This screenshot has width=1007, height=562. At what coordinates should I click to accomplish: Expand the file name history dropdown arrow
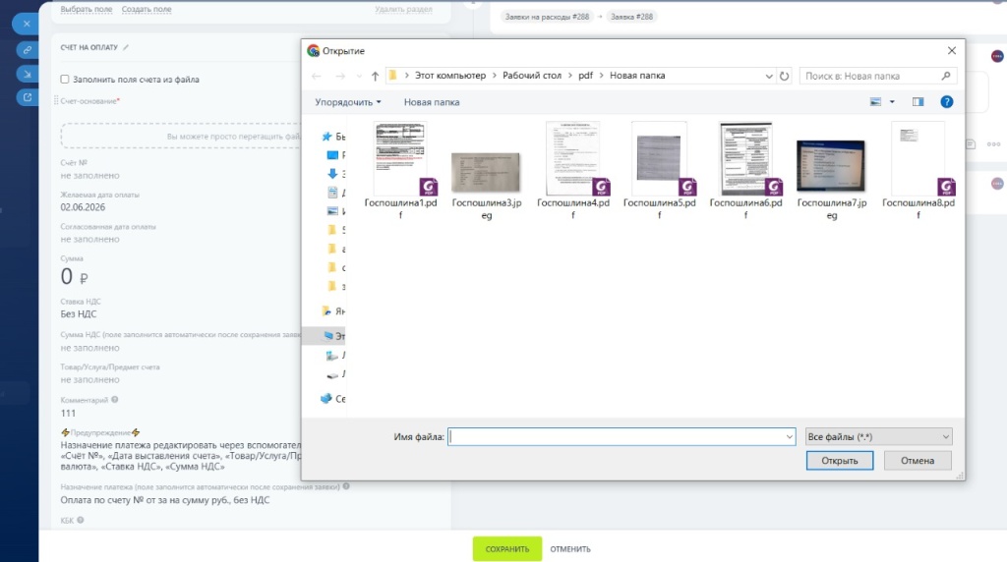tap(790, 437)
